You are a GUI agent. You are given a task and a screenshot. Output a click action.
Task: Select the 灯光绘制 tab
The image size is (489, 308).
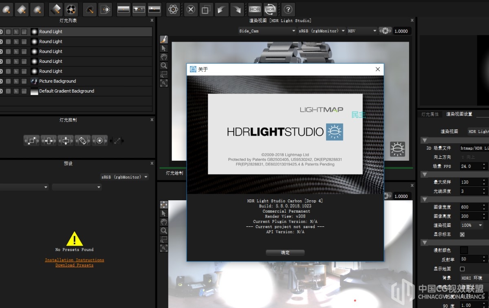pyautogui.click(x=174, y=173)
